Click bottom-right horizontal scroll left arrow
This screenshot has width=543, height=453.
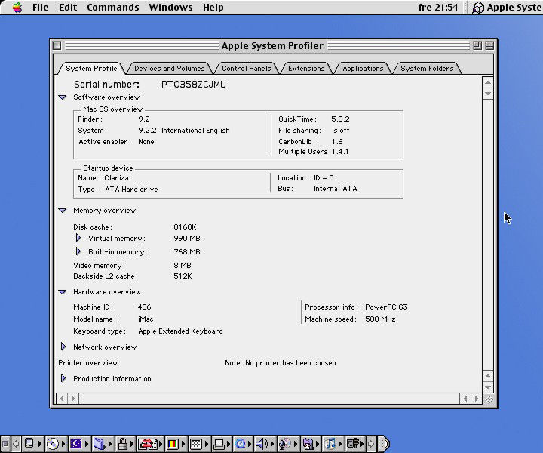coord(465,399)
